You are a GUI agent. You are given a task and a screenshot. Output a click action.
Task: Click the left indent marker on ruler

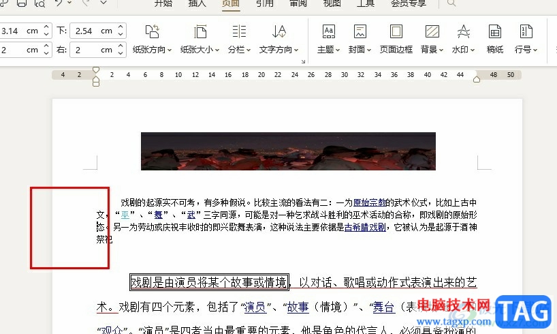pos(95,82)
